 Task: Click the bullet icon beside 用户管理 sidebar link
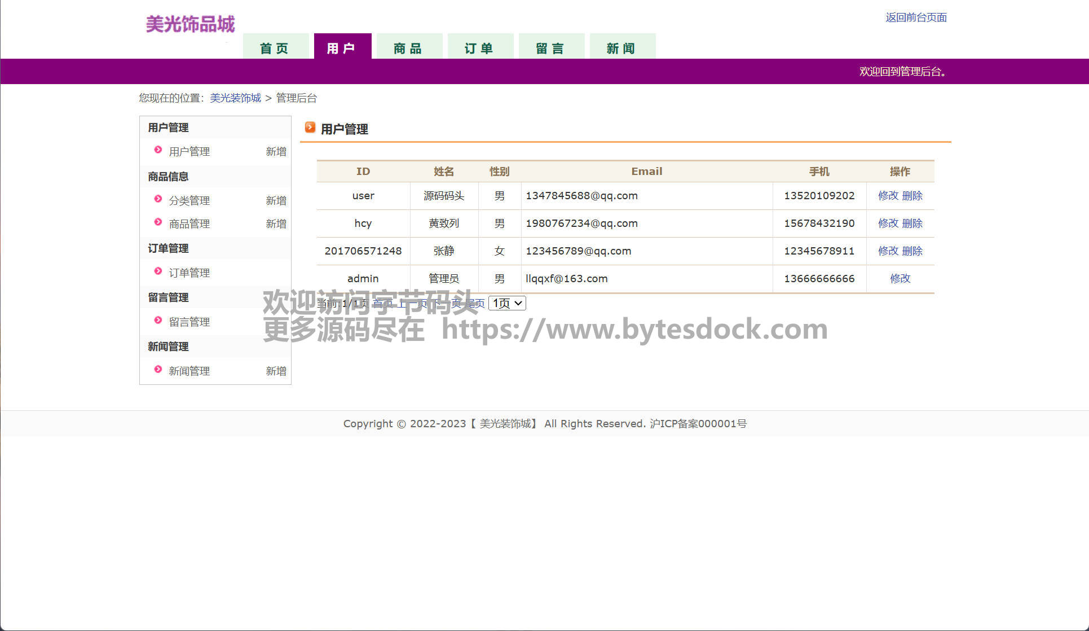point(158,150)
